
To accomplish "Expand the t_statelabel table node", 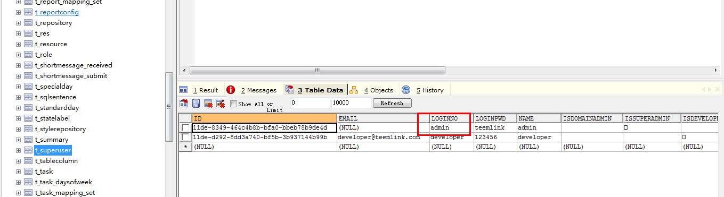I will point(18,118).
